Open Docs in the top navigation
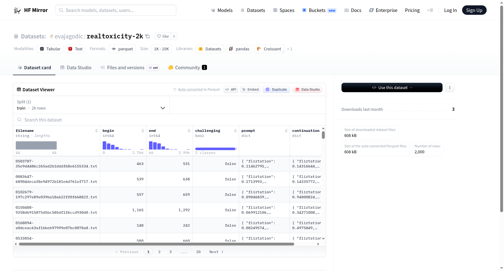Screen dimensions: 504x271 353,10
